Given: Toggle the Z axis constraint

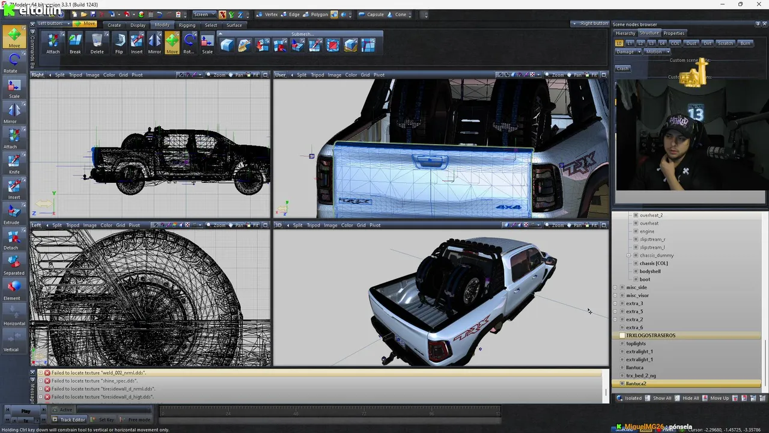Looking at the screenshot, I should 239,14.
